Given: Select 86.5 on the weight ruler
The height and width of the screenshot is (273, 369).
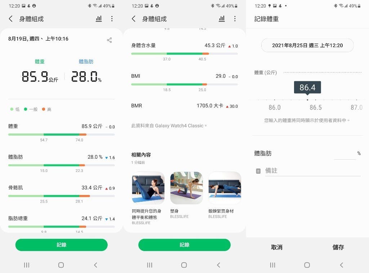Looking at the screenshot, I should (x=316, y=108).
